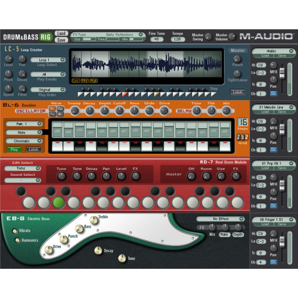The width and height of the screenshot is (298, 298).
Task: Toggle the Bassline Latch button
Action: coord(33,150)
